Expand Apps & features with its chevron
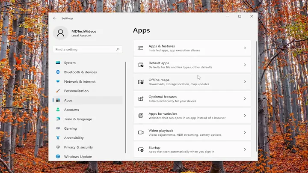 click(245, 48)
